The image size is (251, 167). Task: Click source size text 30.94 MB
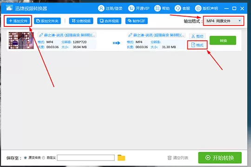[x=80, y=47]
